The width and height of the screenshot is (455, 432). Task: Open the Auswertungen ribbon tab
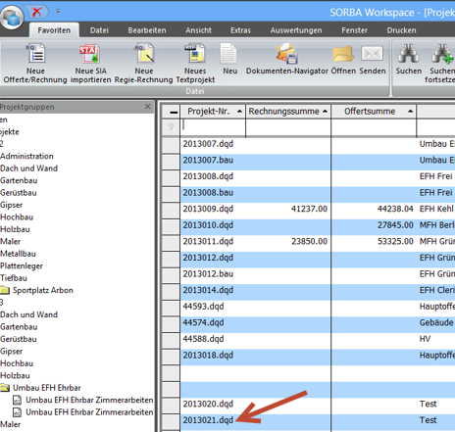click(296, 30)
